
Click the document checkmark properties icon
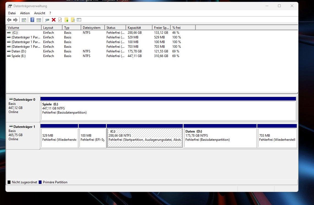(60, 20)
